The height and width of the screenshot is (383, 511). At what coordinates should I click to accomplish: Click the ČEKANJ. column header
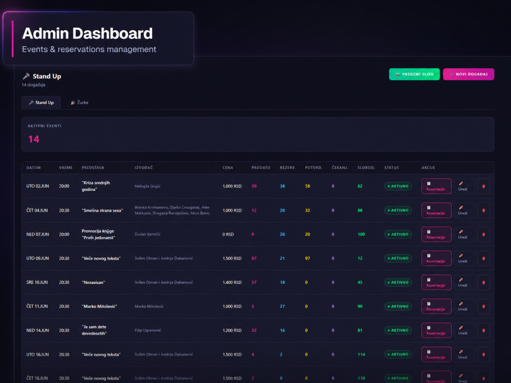tap(340, 167)
